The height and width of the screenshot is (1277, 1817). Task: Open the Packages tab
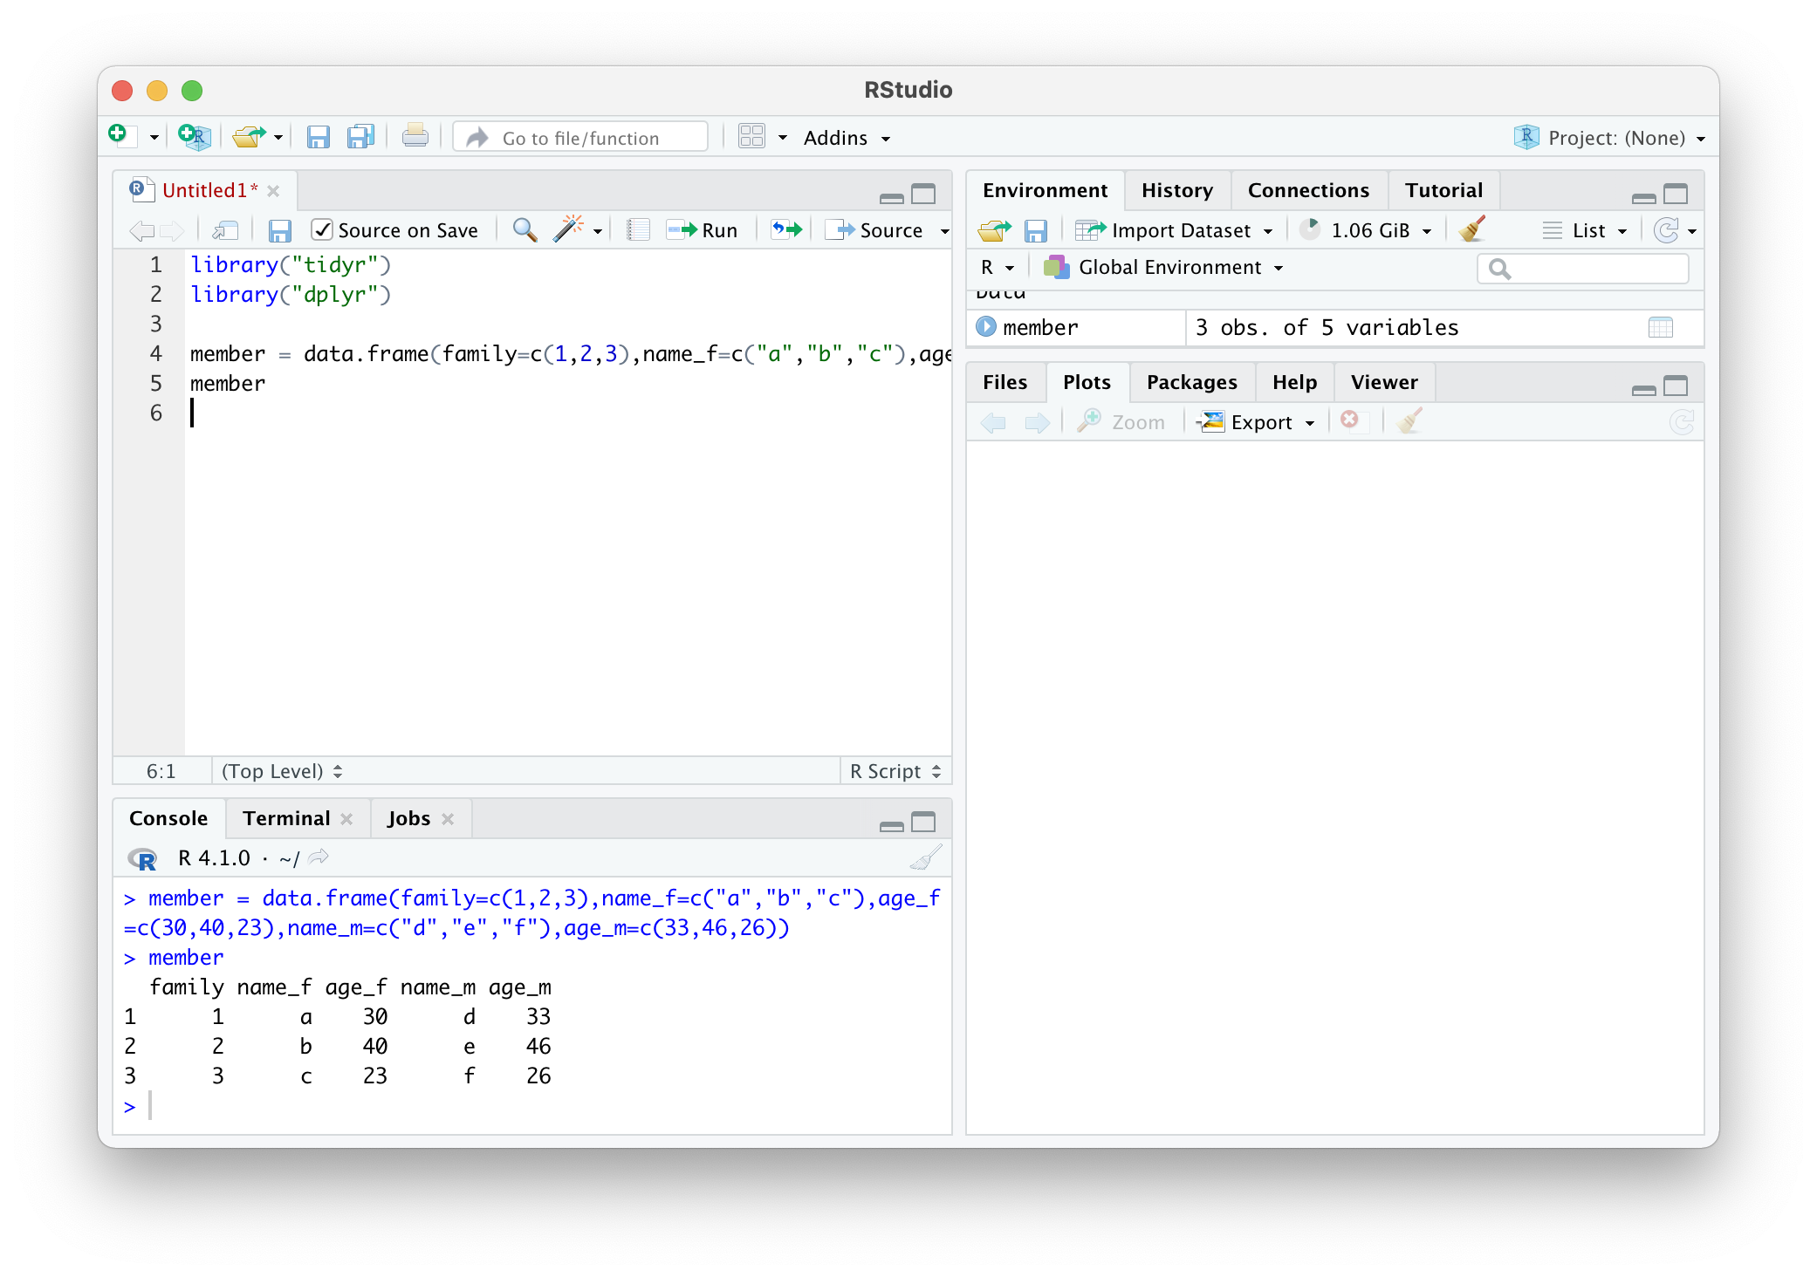1191,382
